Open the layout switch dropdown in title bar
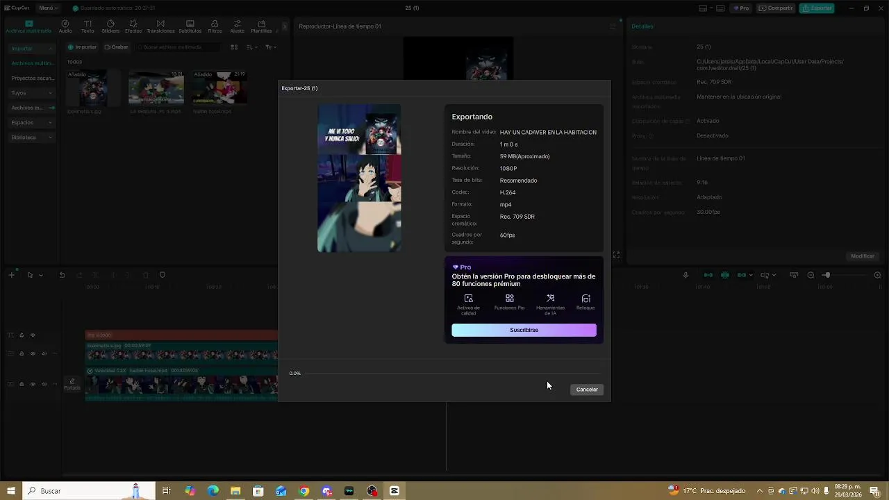The width and height of the screenshot is (889, 500). point(706,8)
